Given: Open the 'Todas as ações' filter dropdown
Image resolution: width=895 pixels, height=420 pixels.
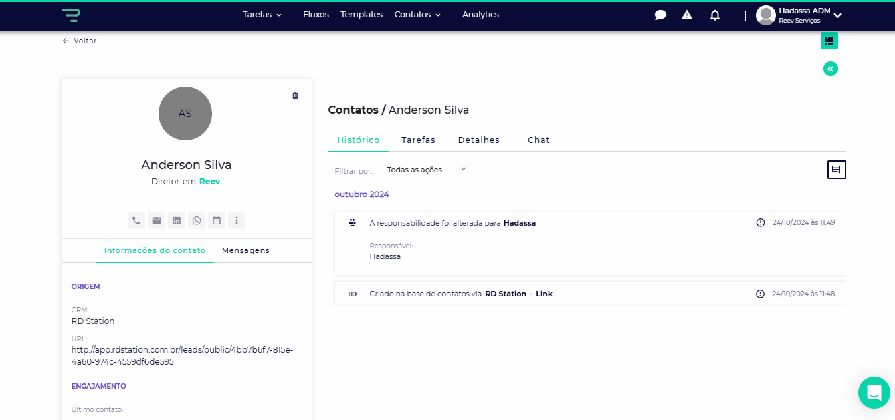Looking at the screenshot, I should click(x=428, y=170).
